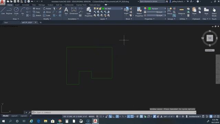Click the Group tool

click(x=169, y=11)
